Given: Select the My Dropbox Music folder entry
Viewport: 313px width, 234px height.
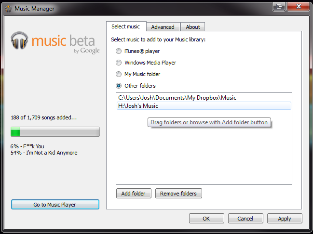Looking at the screenshot, I should [x=204, y=98].
